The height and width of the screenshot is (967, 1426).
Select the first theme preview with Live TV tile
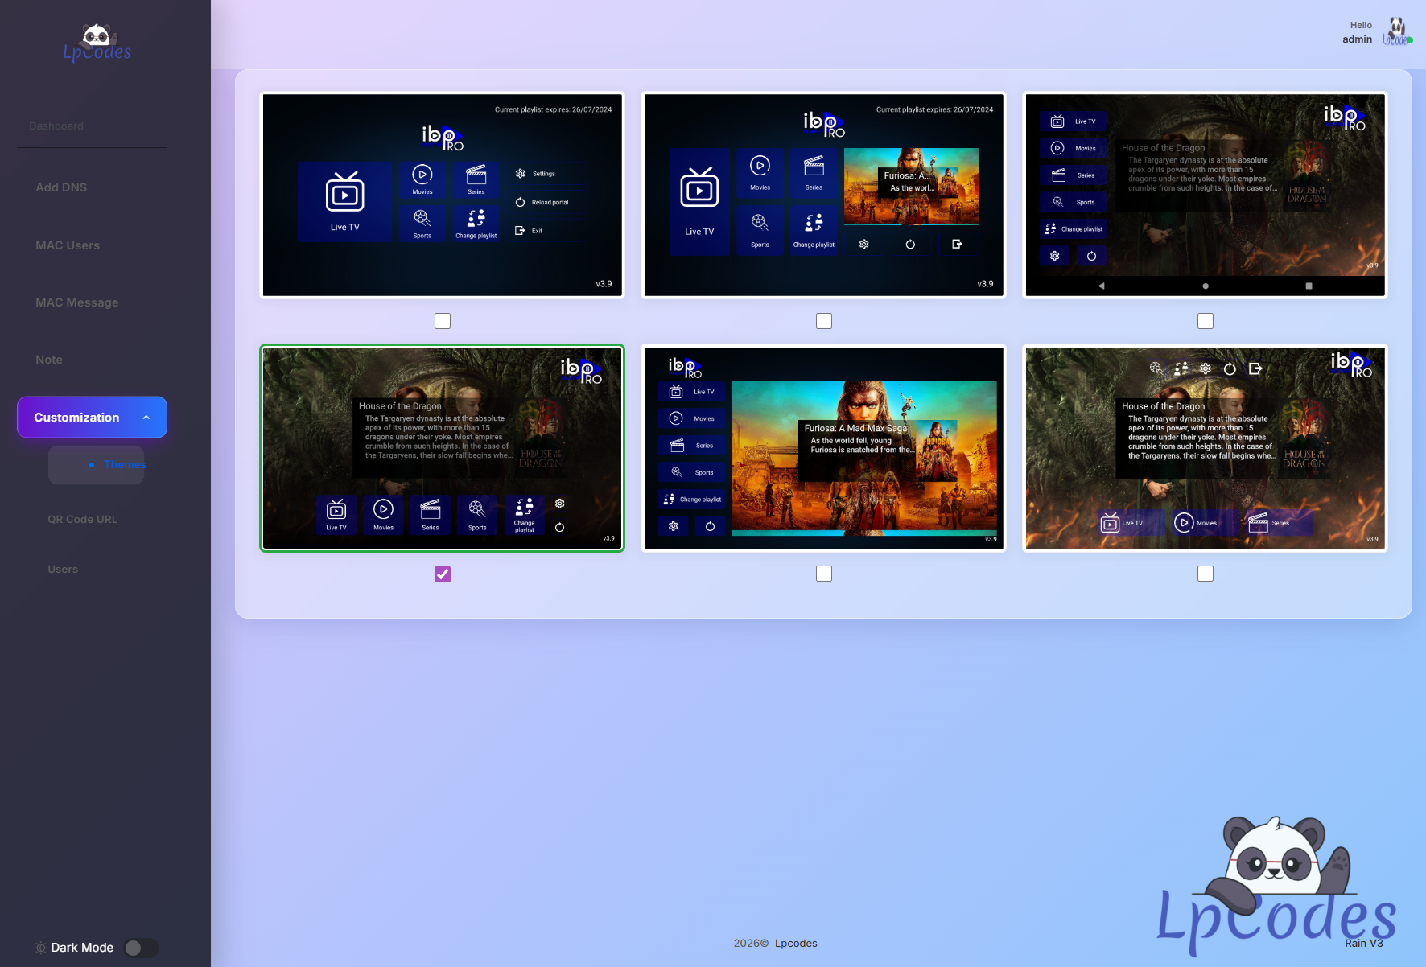(443, 195)
